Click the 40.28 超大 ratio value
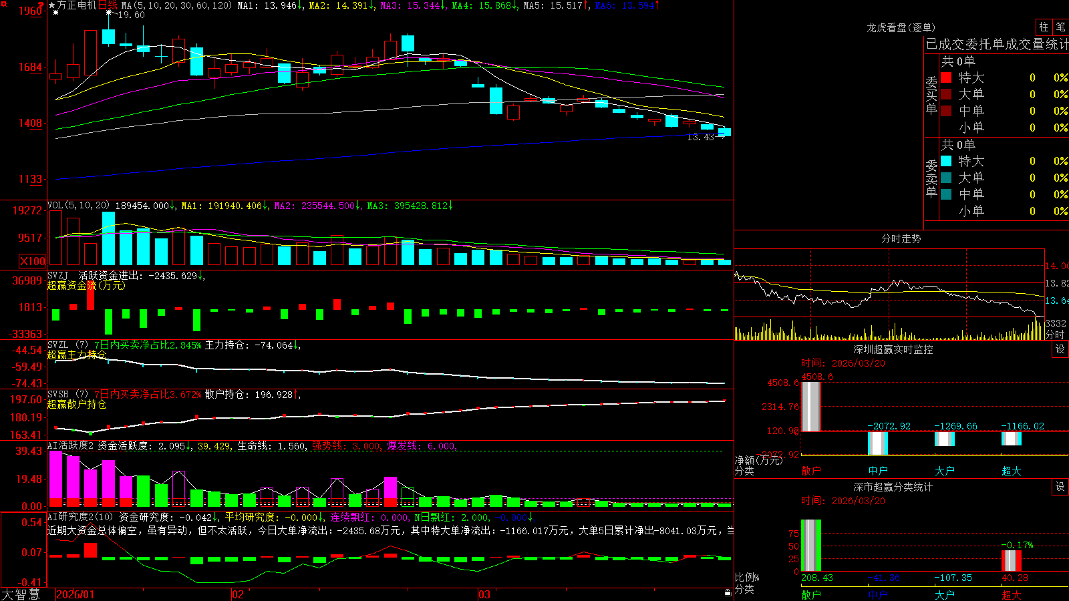 [1015, 578]
